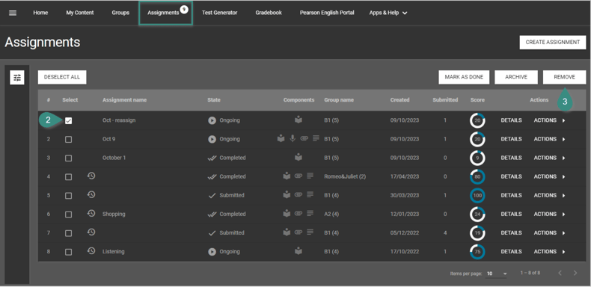Expand Apps & Help dropdown menu
591x287 pixels.
click(x=388, y=13)
